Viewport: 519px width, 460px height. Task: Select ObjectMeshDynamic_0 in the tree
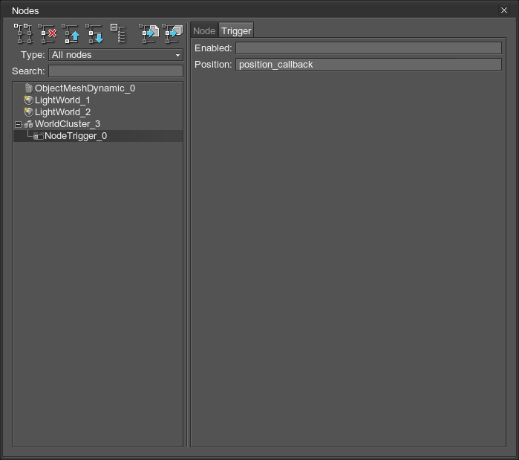point(85,88)
